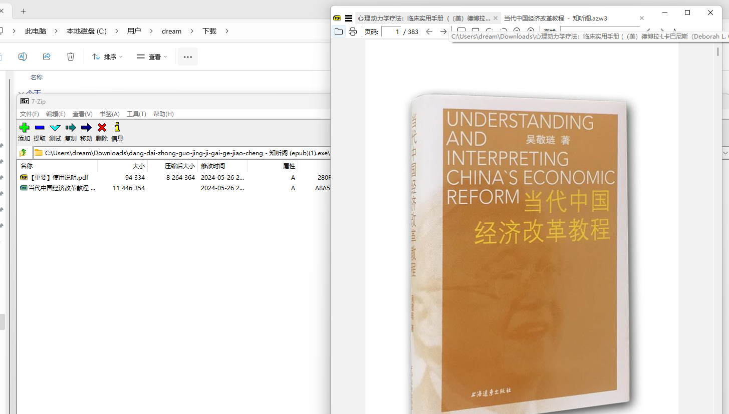This screenshot has width=729, height=414.
Task: Open the 工具(T) menu in 7-Zip
Action: 136,114
